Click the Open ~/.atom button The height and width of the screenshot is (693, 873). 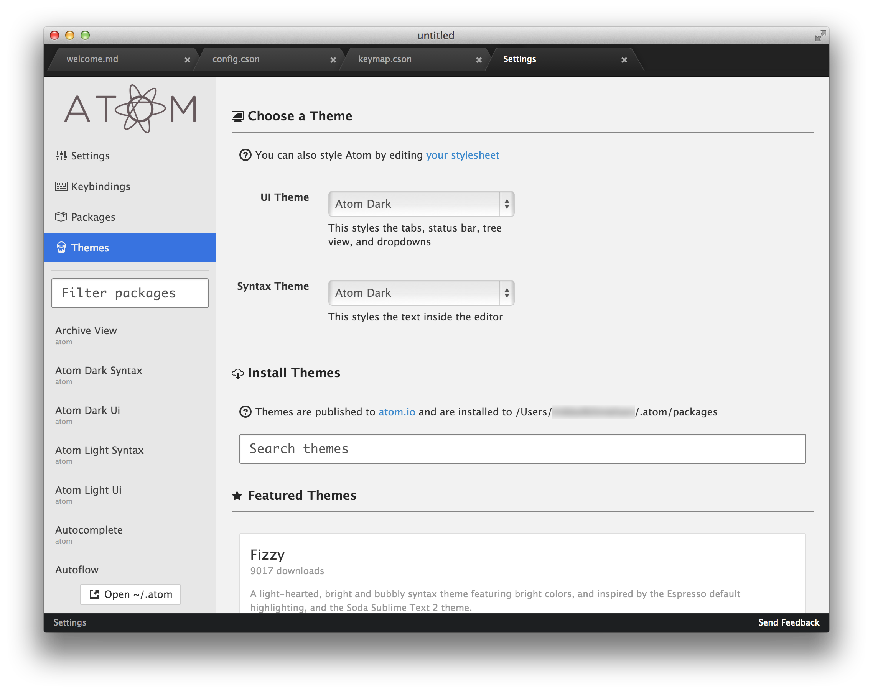point(130,594)
